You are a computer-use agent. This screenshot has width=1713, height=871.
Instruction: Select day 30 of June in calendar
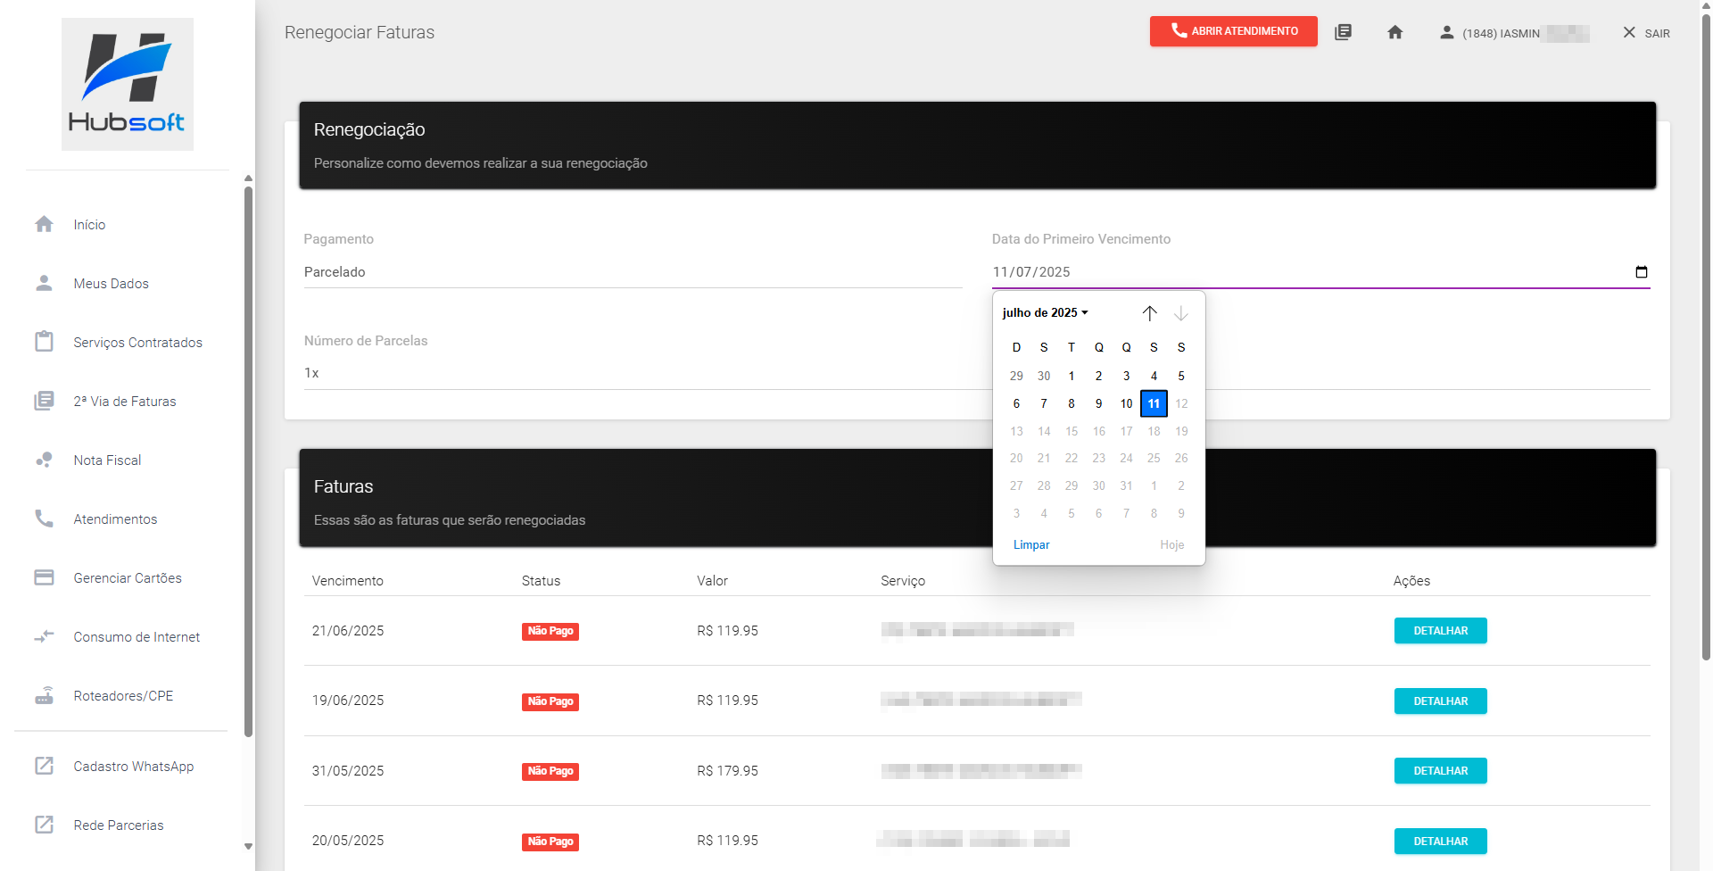pos(1044,376)
